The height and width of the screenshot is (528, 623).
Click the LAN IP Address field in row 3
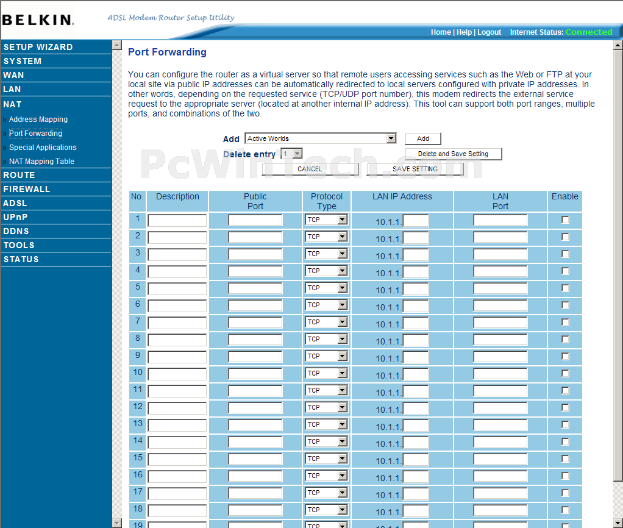click(x=416, y=255)
